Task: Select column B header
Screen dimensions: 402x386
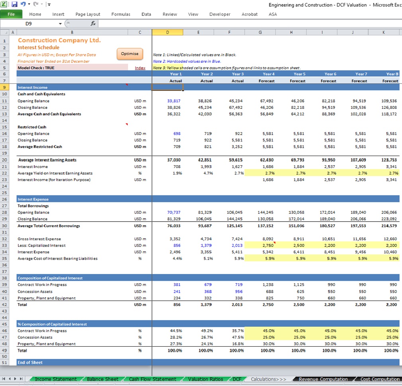Action: tap(72, 32)
